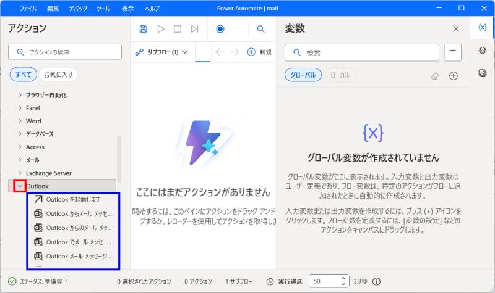Click the clock icon beside 実行遅延
Screen dimensions: 495x293
click(270, 281)
